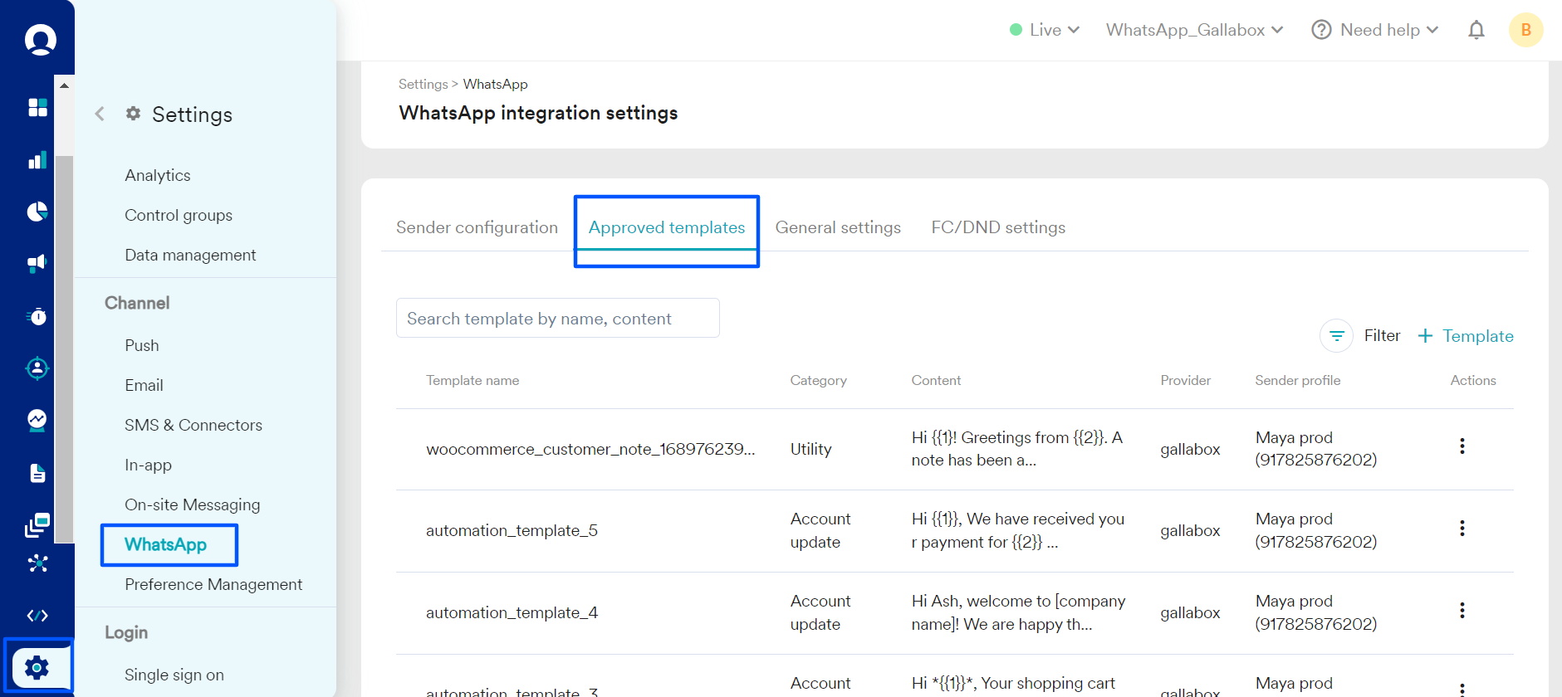Expand the Need help menu
The height and width of the screenshot is (697, 1562).
pos(1375,30)
